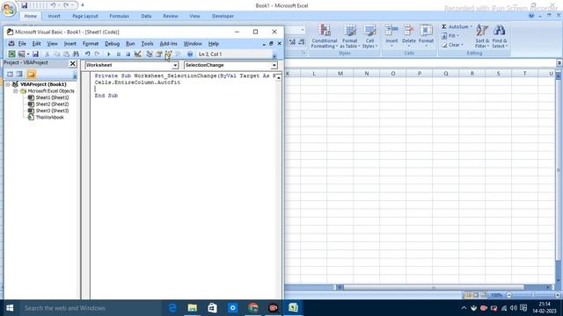
Task: Click Excel horizontal scrollbar right arrow
Action: (548, 287)
